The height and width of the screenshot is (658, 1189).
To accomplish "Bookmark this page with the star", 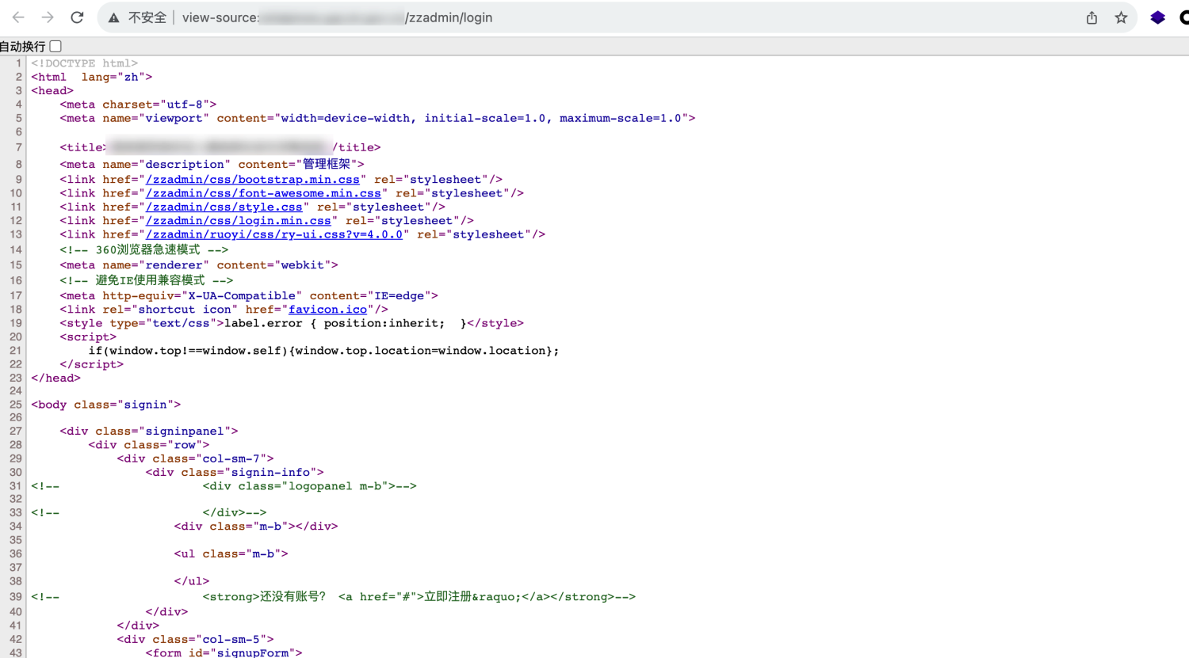I will pyautogui.click(x=1121, y=17).
